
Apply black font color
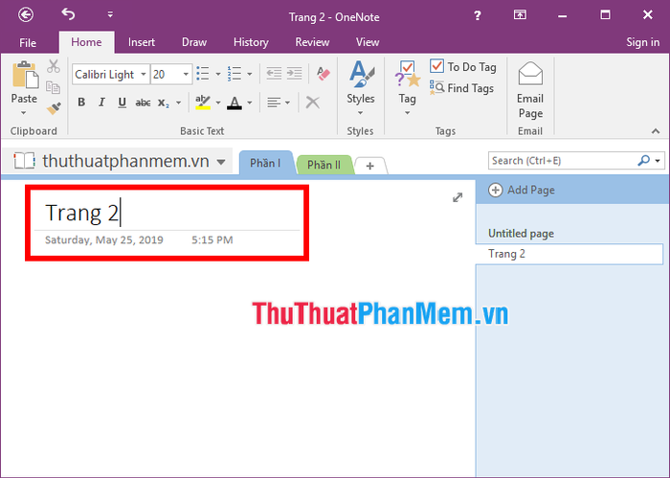click(x=234, y=102)
